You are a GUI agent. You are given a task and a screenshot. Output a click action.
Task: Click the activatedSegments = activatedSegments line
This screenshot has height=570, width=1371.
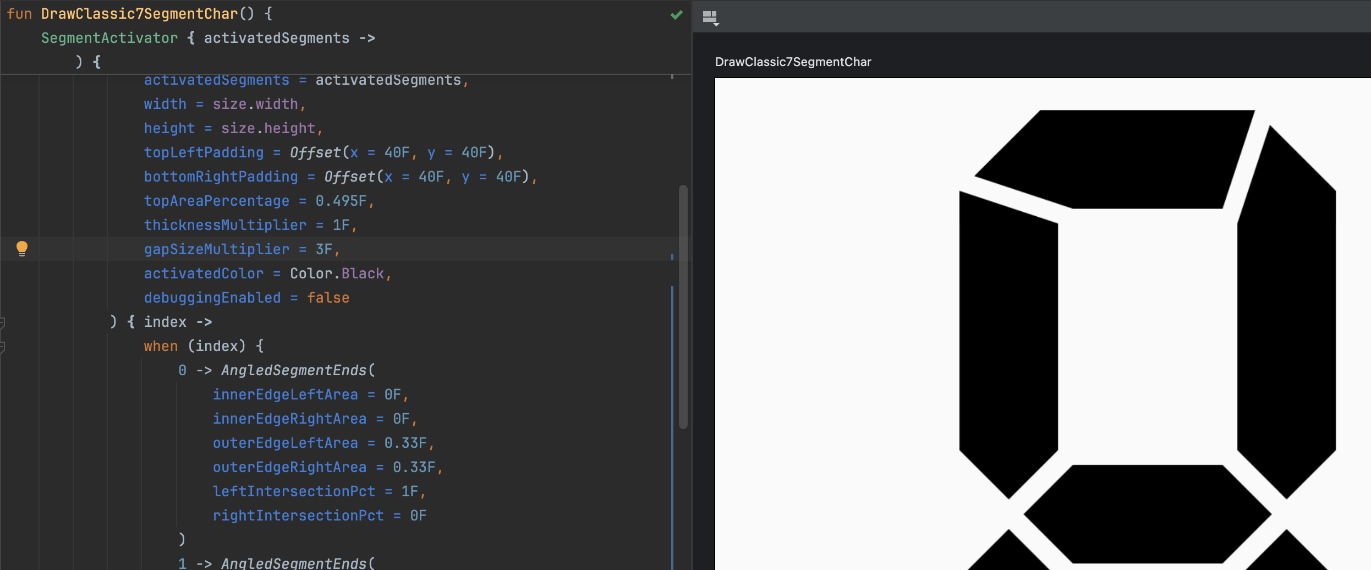pyautogui.click(x=306, y=80)
